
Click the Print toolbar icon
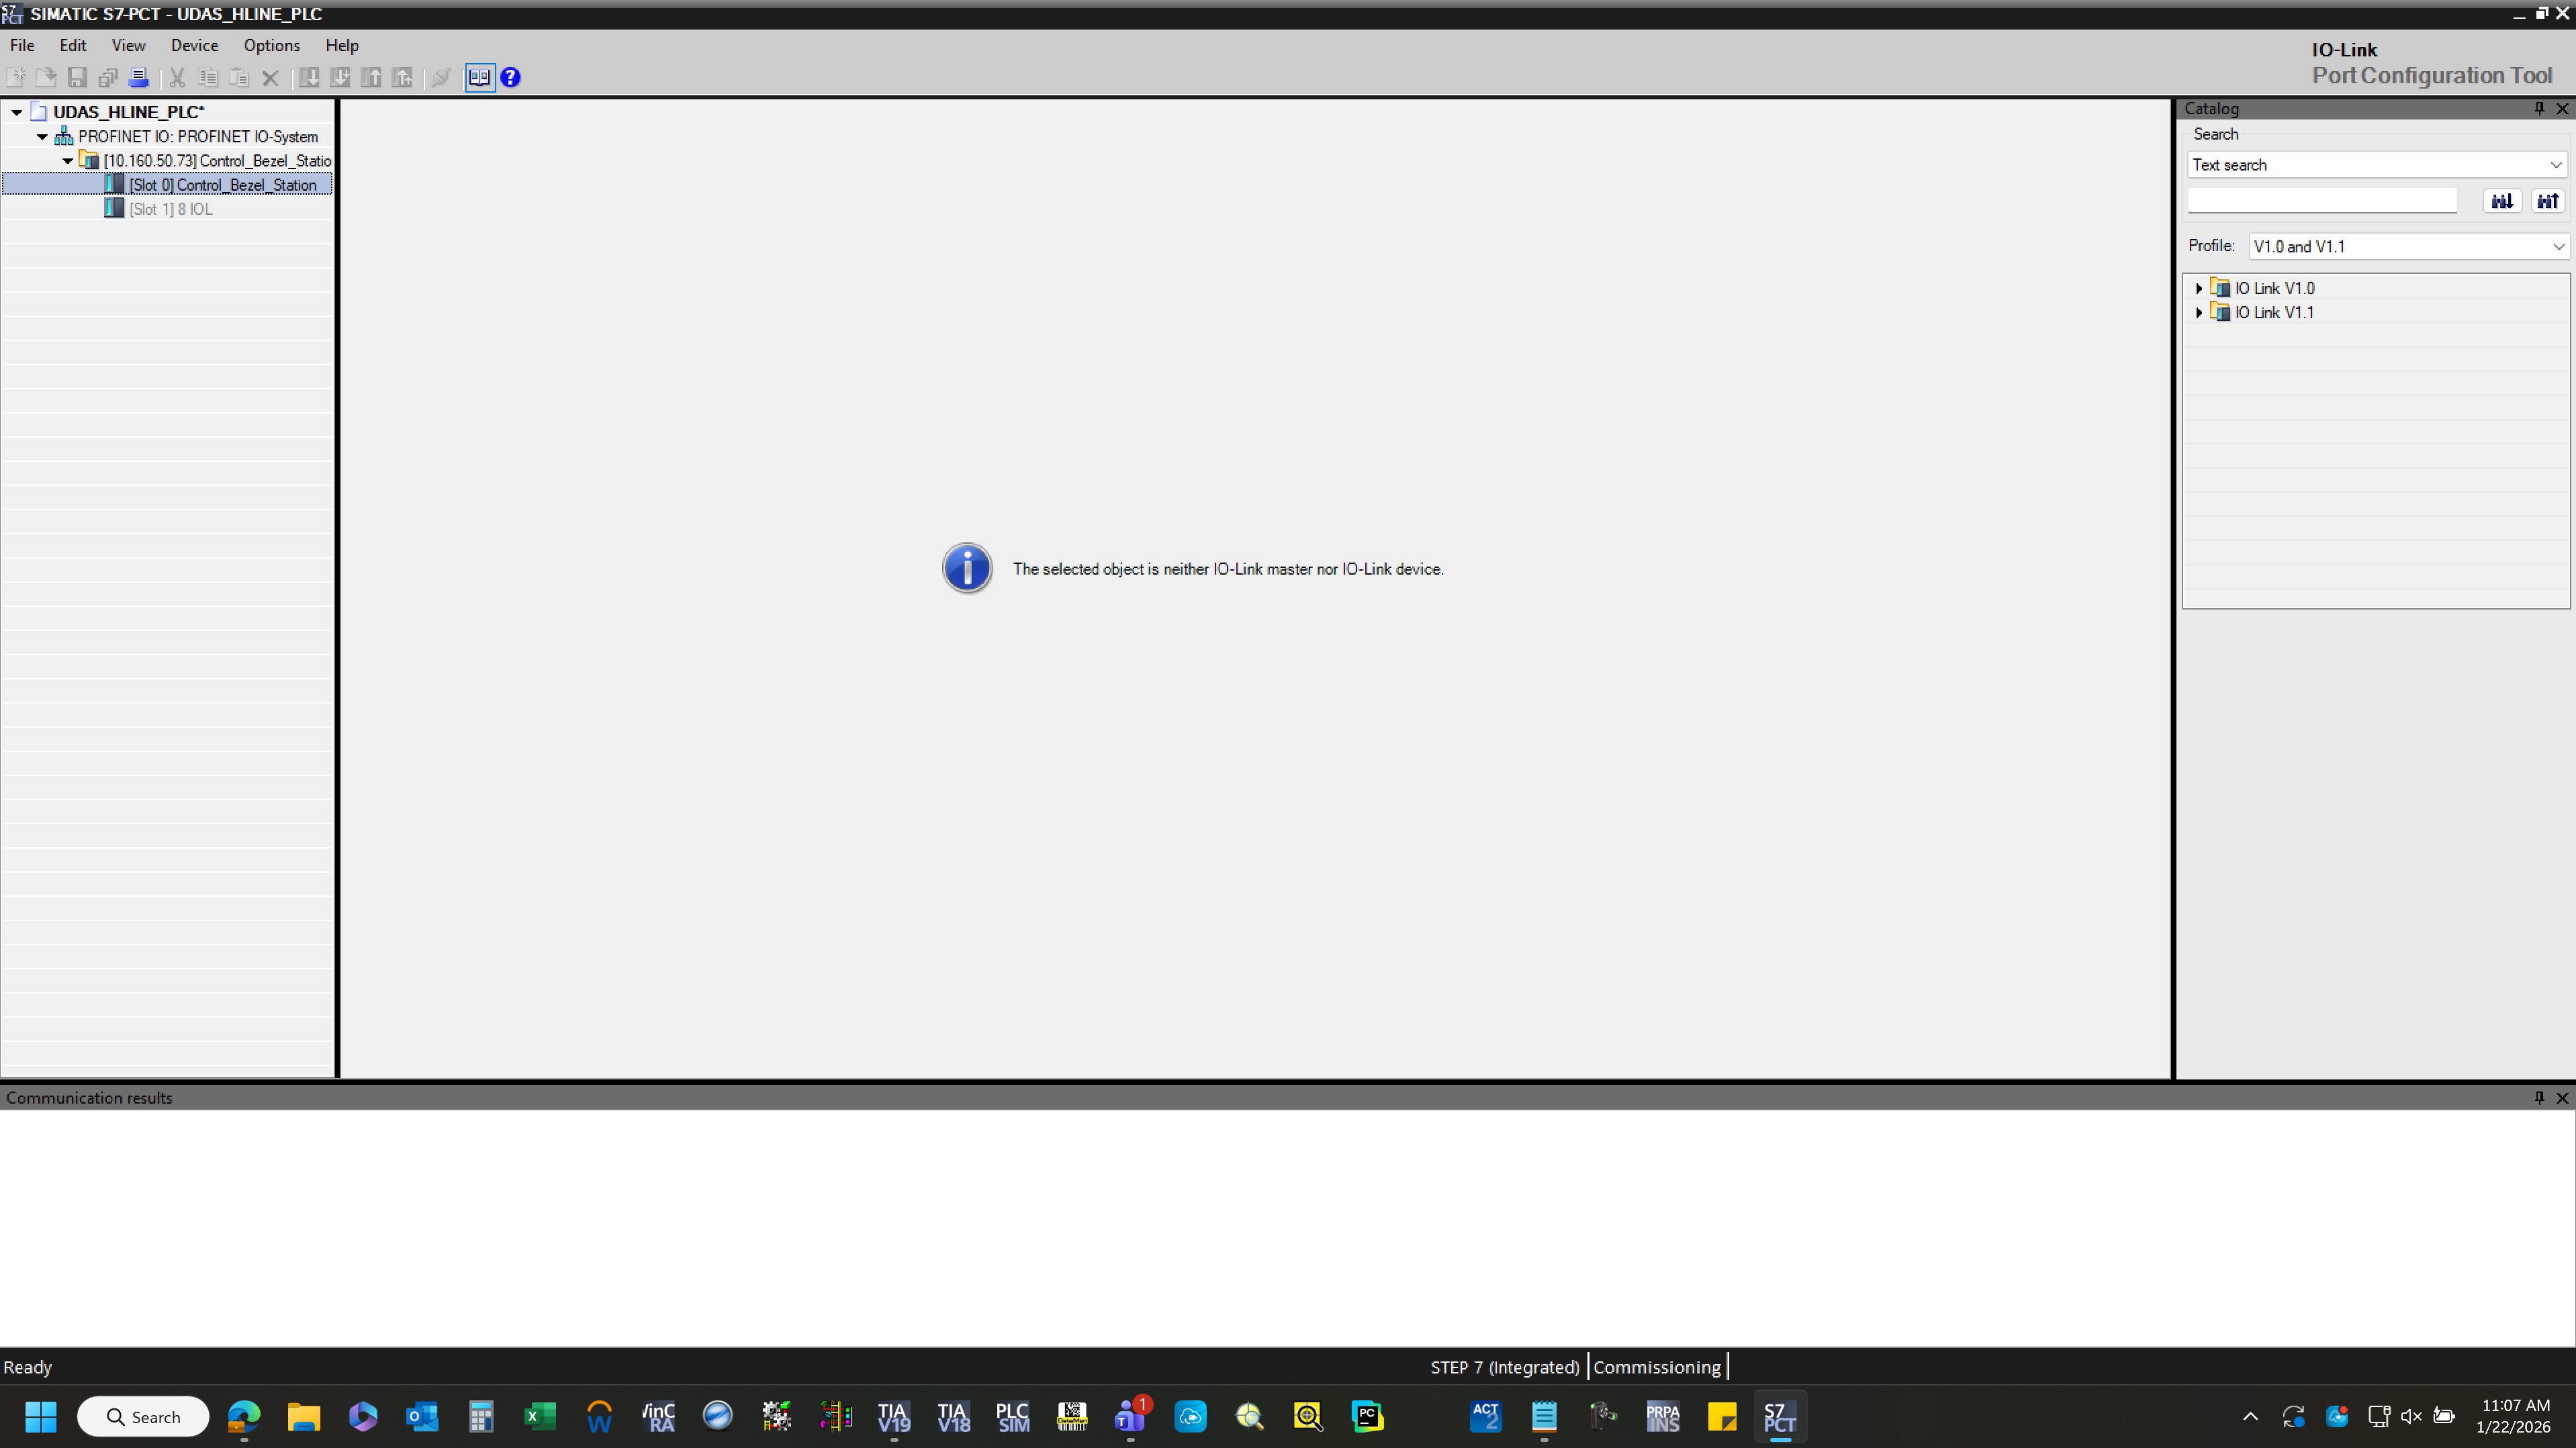tap(139, 77)
